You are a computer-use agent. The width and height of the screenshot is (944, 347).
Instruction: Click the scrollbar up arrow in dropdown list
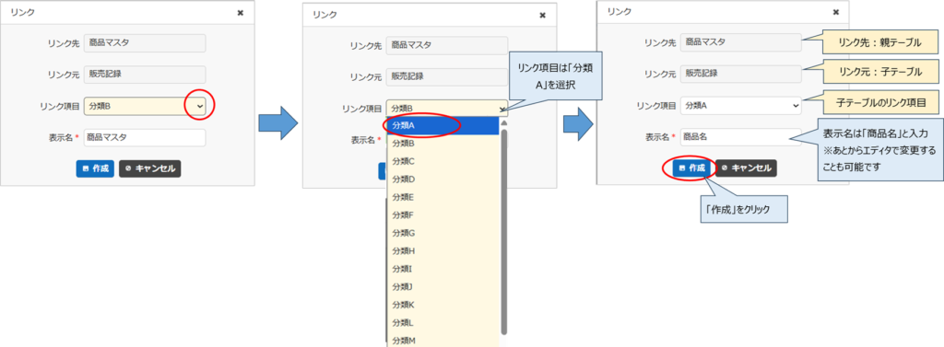[504, 122]
